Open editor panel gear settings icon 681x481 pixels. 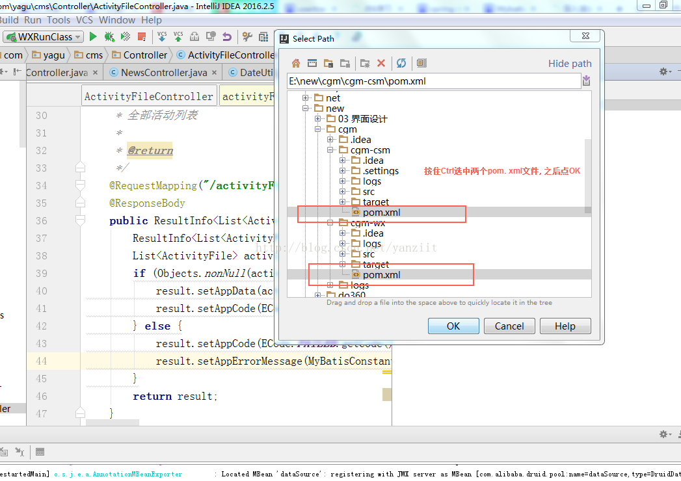coord(665,71)
